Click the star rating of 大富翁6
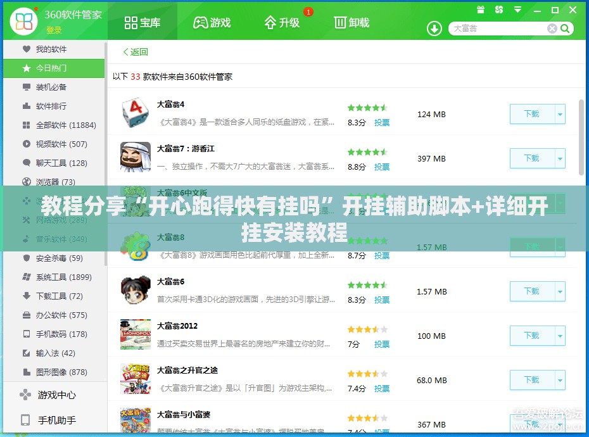The image size is (589, 437). click(367, 285)
